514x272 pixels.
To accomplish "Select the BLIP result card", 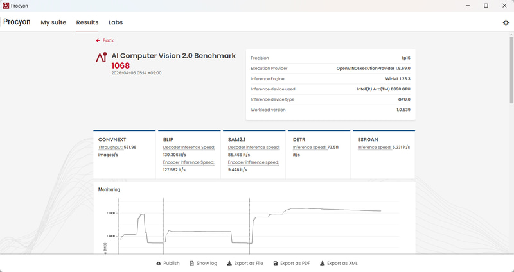I will 189,154.
